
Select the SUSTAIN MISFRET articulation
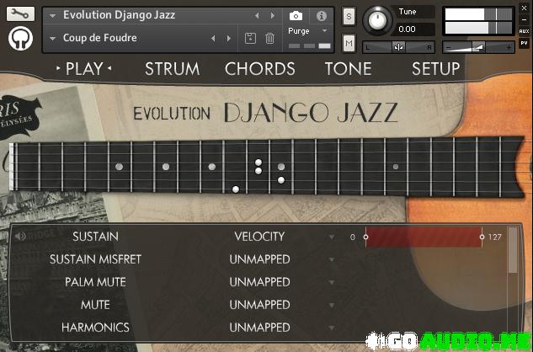95,259
